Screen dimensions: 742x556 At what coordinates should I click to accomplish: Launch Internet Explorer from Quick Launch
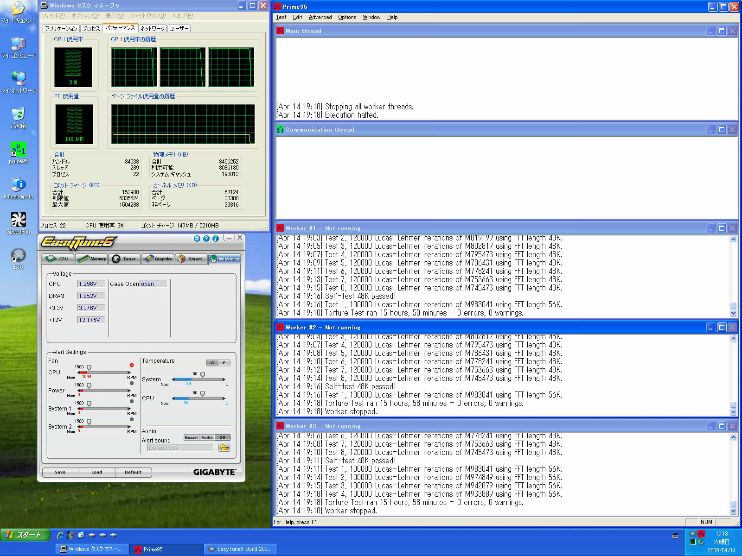[60, 535]
